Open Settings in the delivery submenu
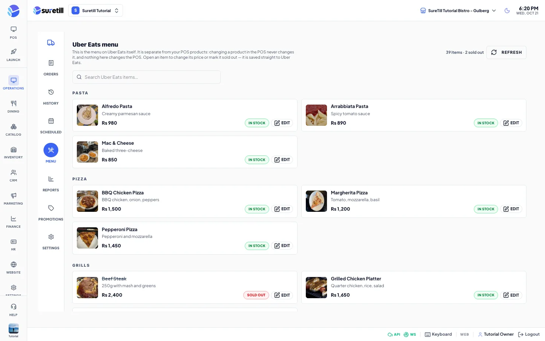Image resolution: width=545 pixels, height=341 pixels. coord(51,242)
